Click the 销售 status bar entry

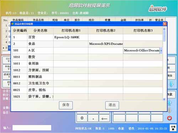131,128
